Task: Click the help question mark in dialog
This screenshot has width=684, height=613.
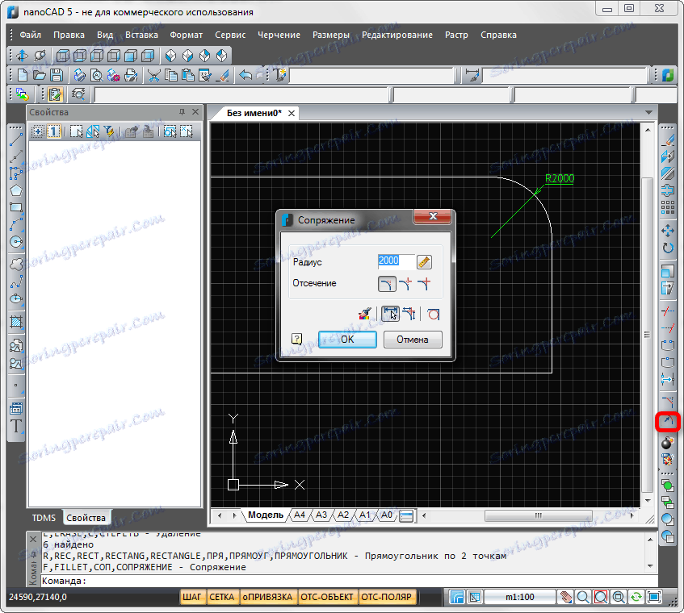Action: coord(297,340)
